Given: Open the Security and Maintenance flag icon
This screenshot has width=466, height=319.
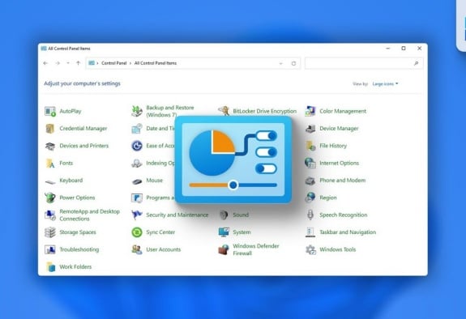Looking at the screenshot, I should click(137, 215).
